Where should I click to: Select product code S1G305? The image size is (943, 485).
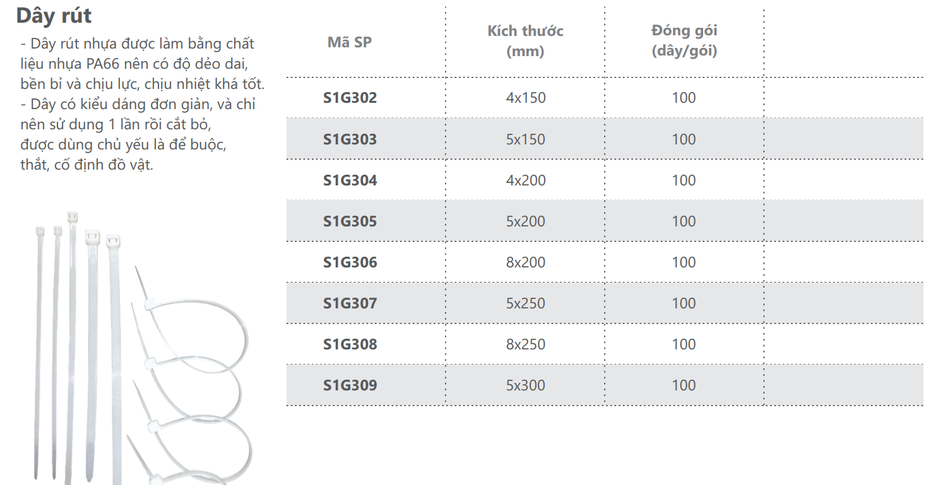click(350, 221)
